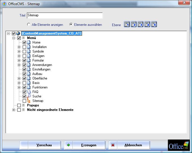This screenshot has width=192, height=153.
Task: Collapse the Menü node
Action: pyautogui.click(x=14, y=38)
